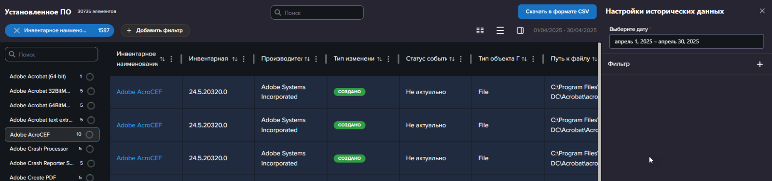Click 24.5.20320.0 version in first row
Viewport: 772px width, 181px height.
(x=208, y=92)
